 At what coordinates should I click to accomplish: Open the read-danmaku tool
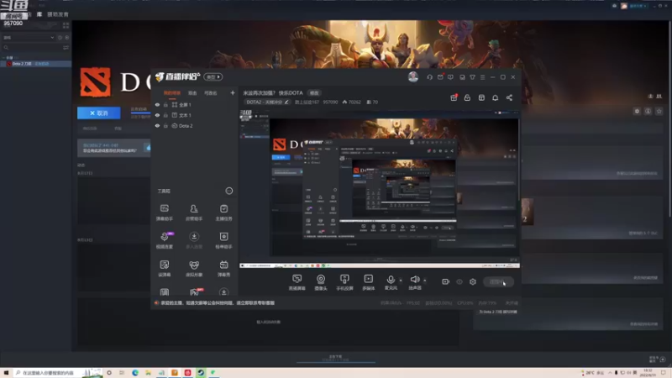[165, 268]
